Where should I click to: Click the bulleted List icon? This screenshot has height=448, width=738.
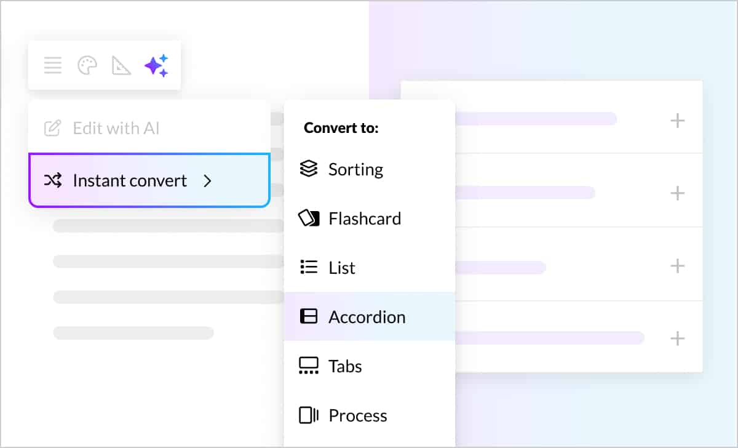(308, 267)
